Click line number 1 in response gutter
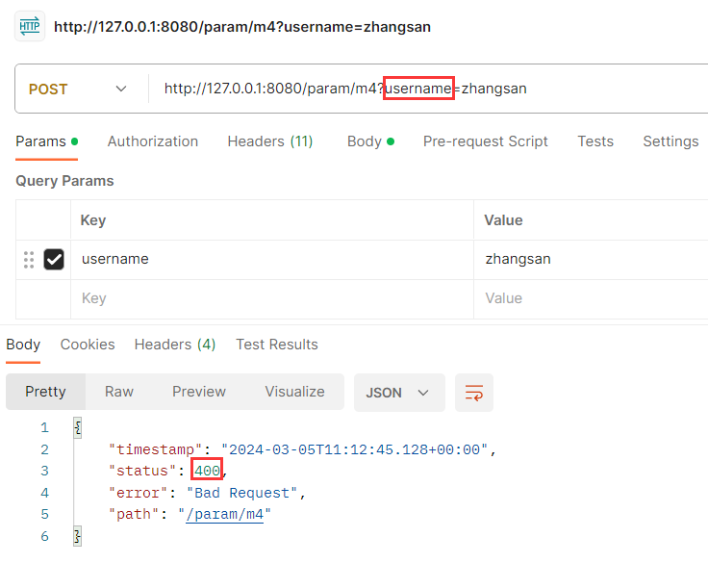The width and height of the screenshot is (708, 563). coord(44,427)
